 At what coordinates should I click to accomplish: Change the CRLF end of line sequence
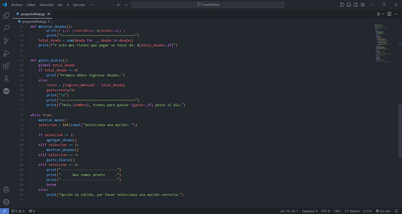point(337,211)
